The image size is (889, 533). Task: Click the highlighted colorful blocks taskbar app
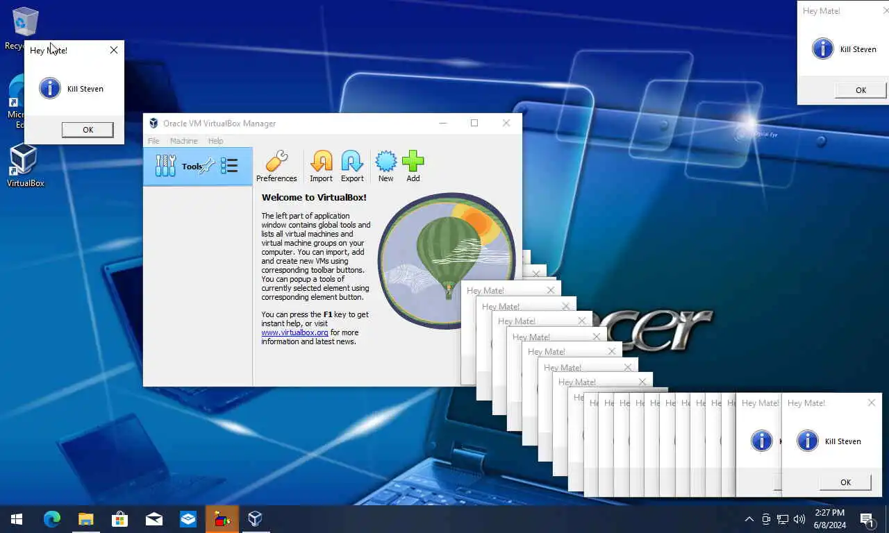pyautogui.click(x=222, y=518)
